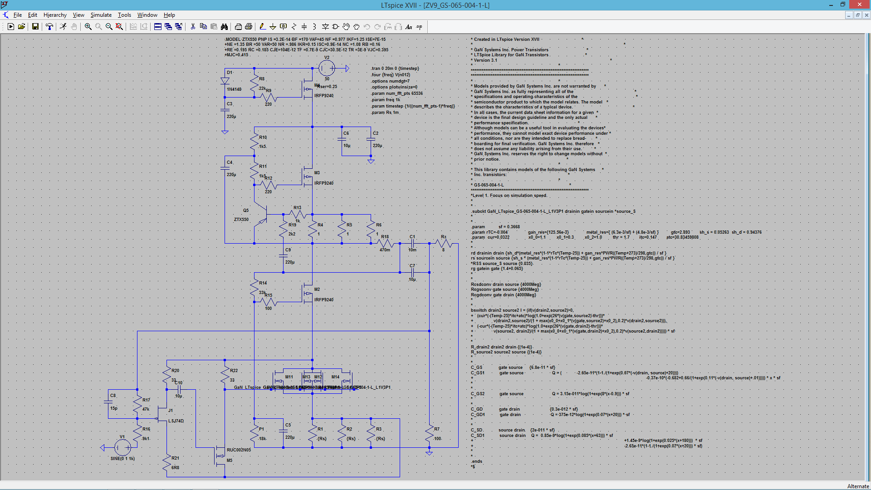Select the Place Ground tool
This screenshot has height=490, width=871.
coord(273,27)
